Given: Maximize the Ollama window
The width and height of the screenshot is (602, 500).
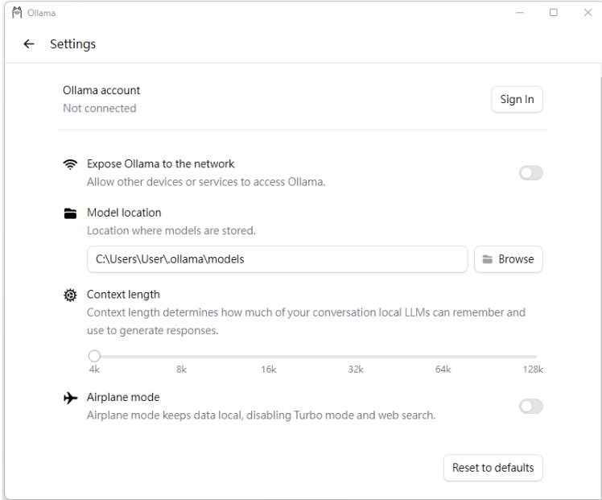Looking at the screenshot, I should (x=554, y=13).
